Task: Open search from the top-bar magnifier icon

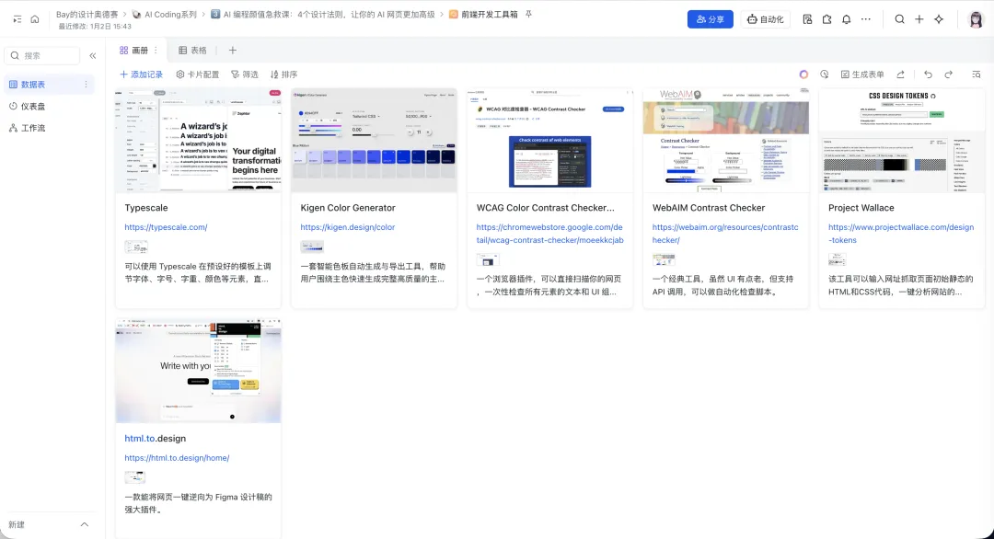Action: (899, 19)
